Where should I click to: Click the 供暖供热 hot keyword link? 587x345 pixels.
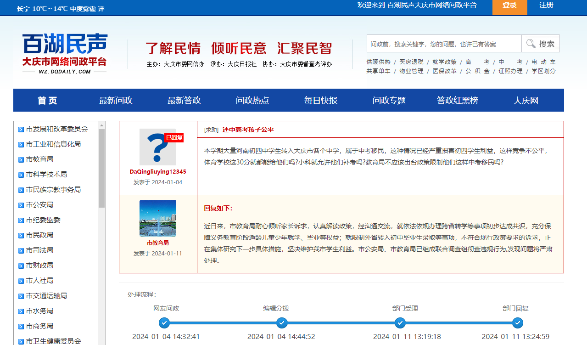378,62
